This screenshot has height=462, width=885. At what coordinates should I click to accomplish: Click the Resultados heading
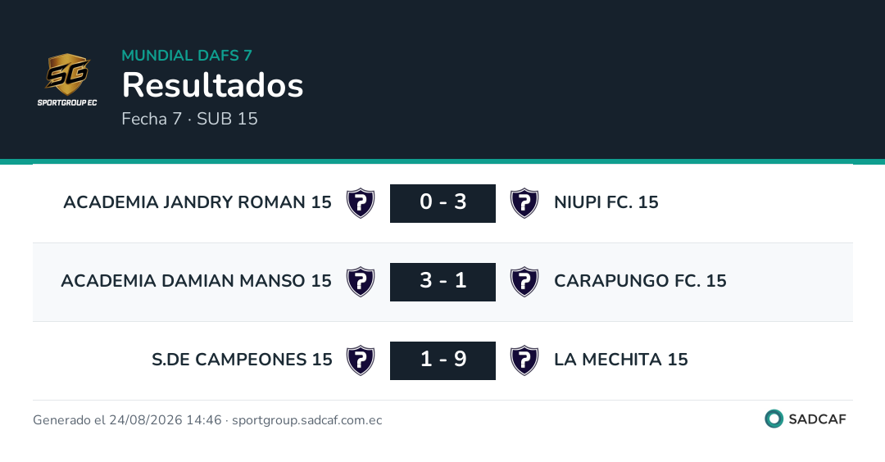point(213,85)
